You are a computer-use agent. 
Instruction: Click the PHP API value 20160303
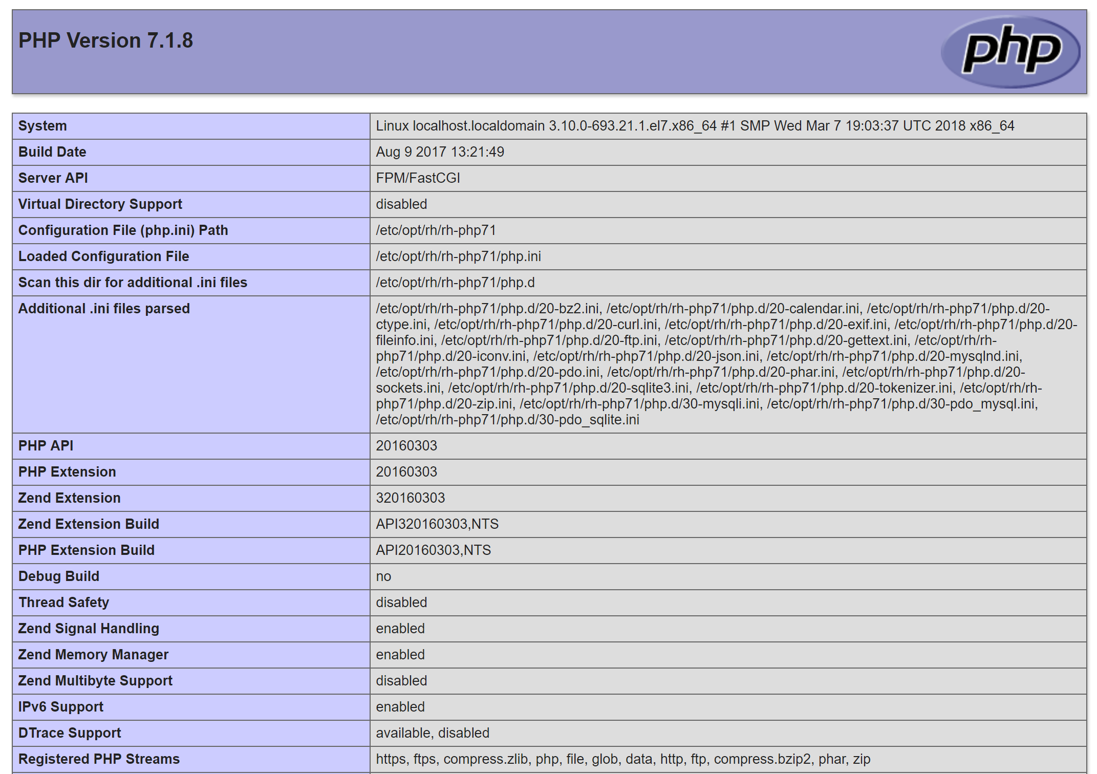[x=406, y=446]
